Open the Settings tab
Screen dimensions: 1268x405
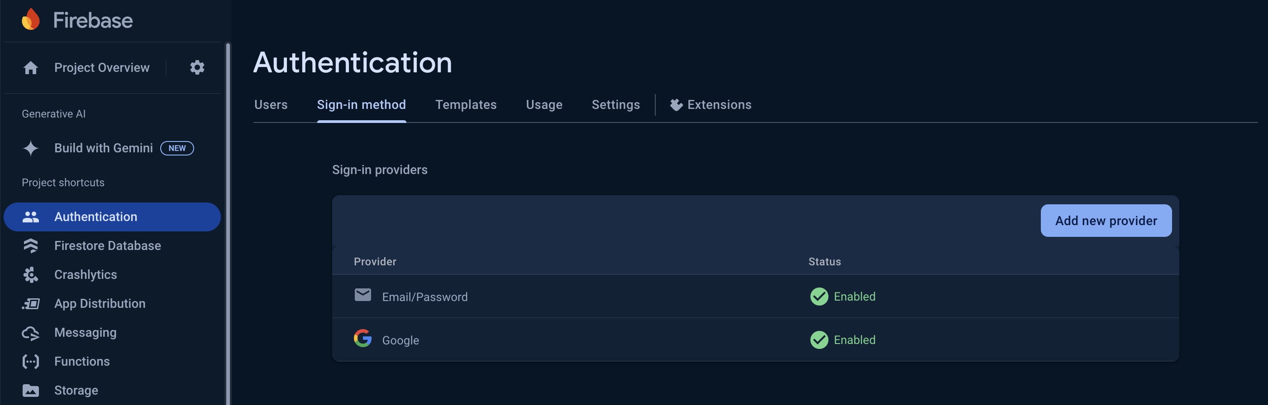click(616, 105)
